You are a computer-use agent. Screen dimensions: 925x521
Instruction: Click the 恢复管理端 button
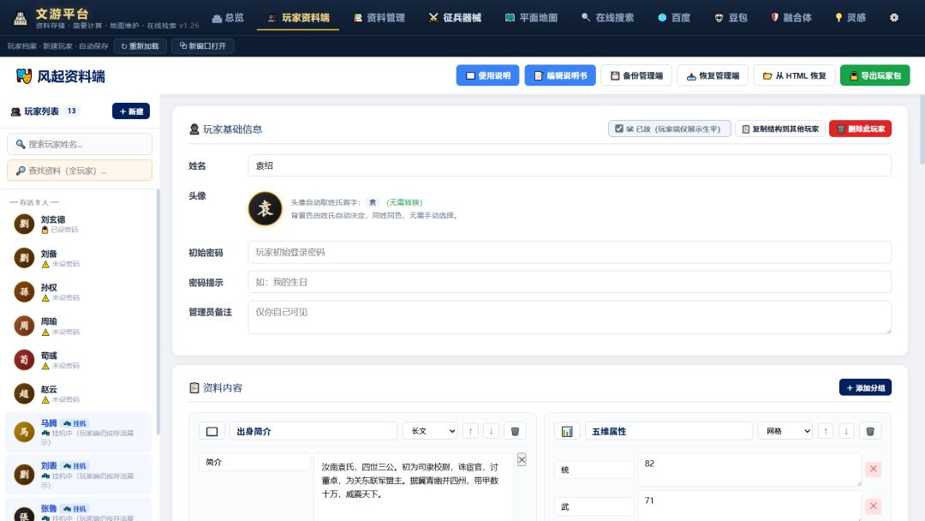(713, 75)
